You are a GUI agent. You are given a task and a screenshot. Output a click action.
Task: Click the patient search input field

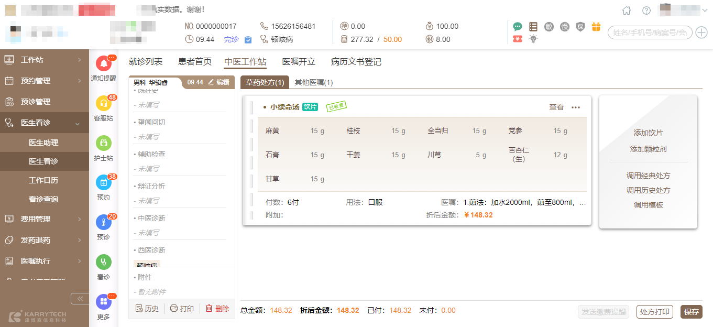(650, 32)
